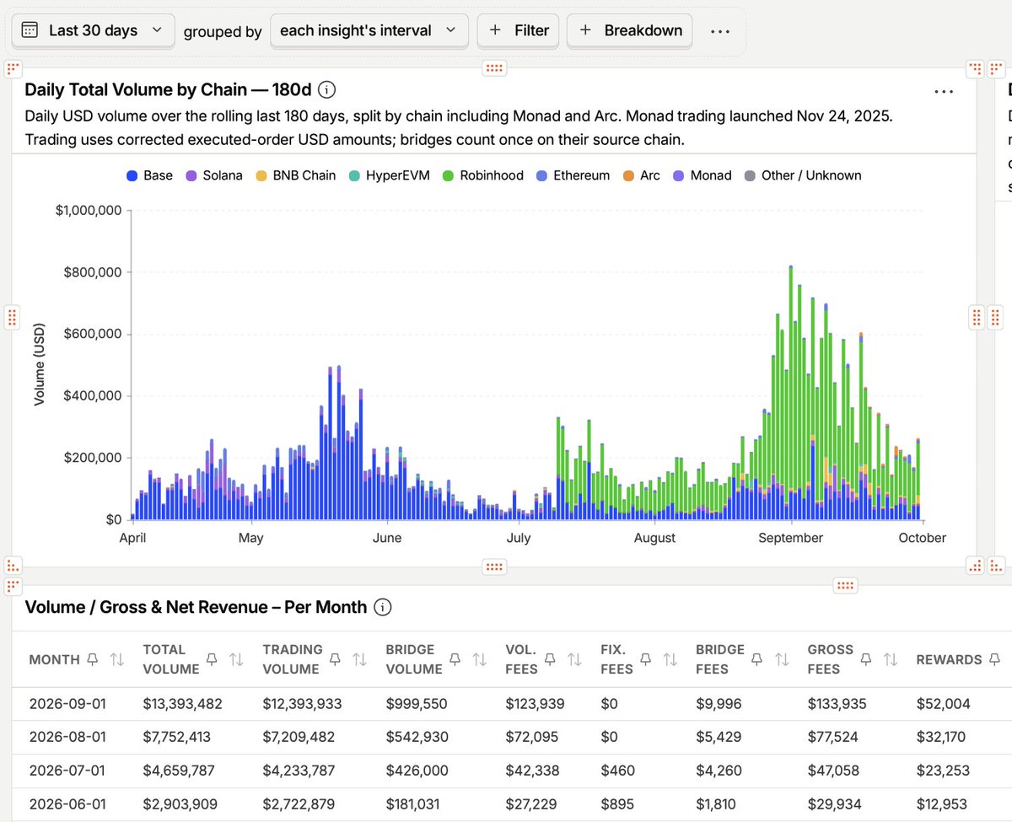
Task: Toggle the BNB Chain series in the legend
Action: [x=295, y=175]
